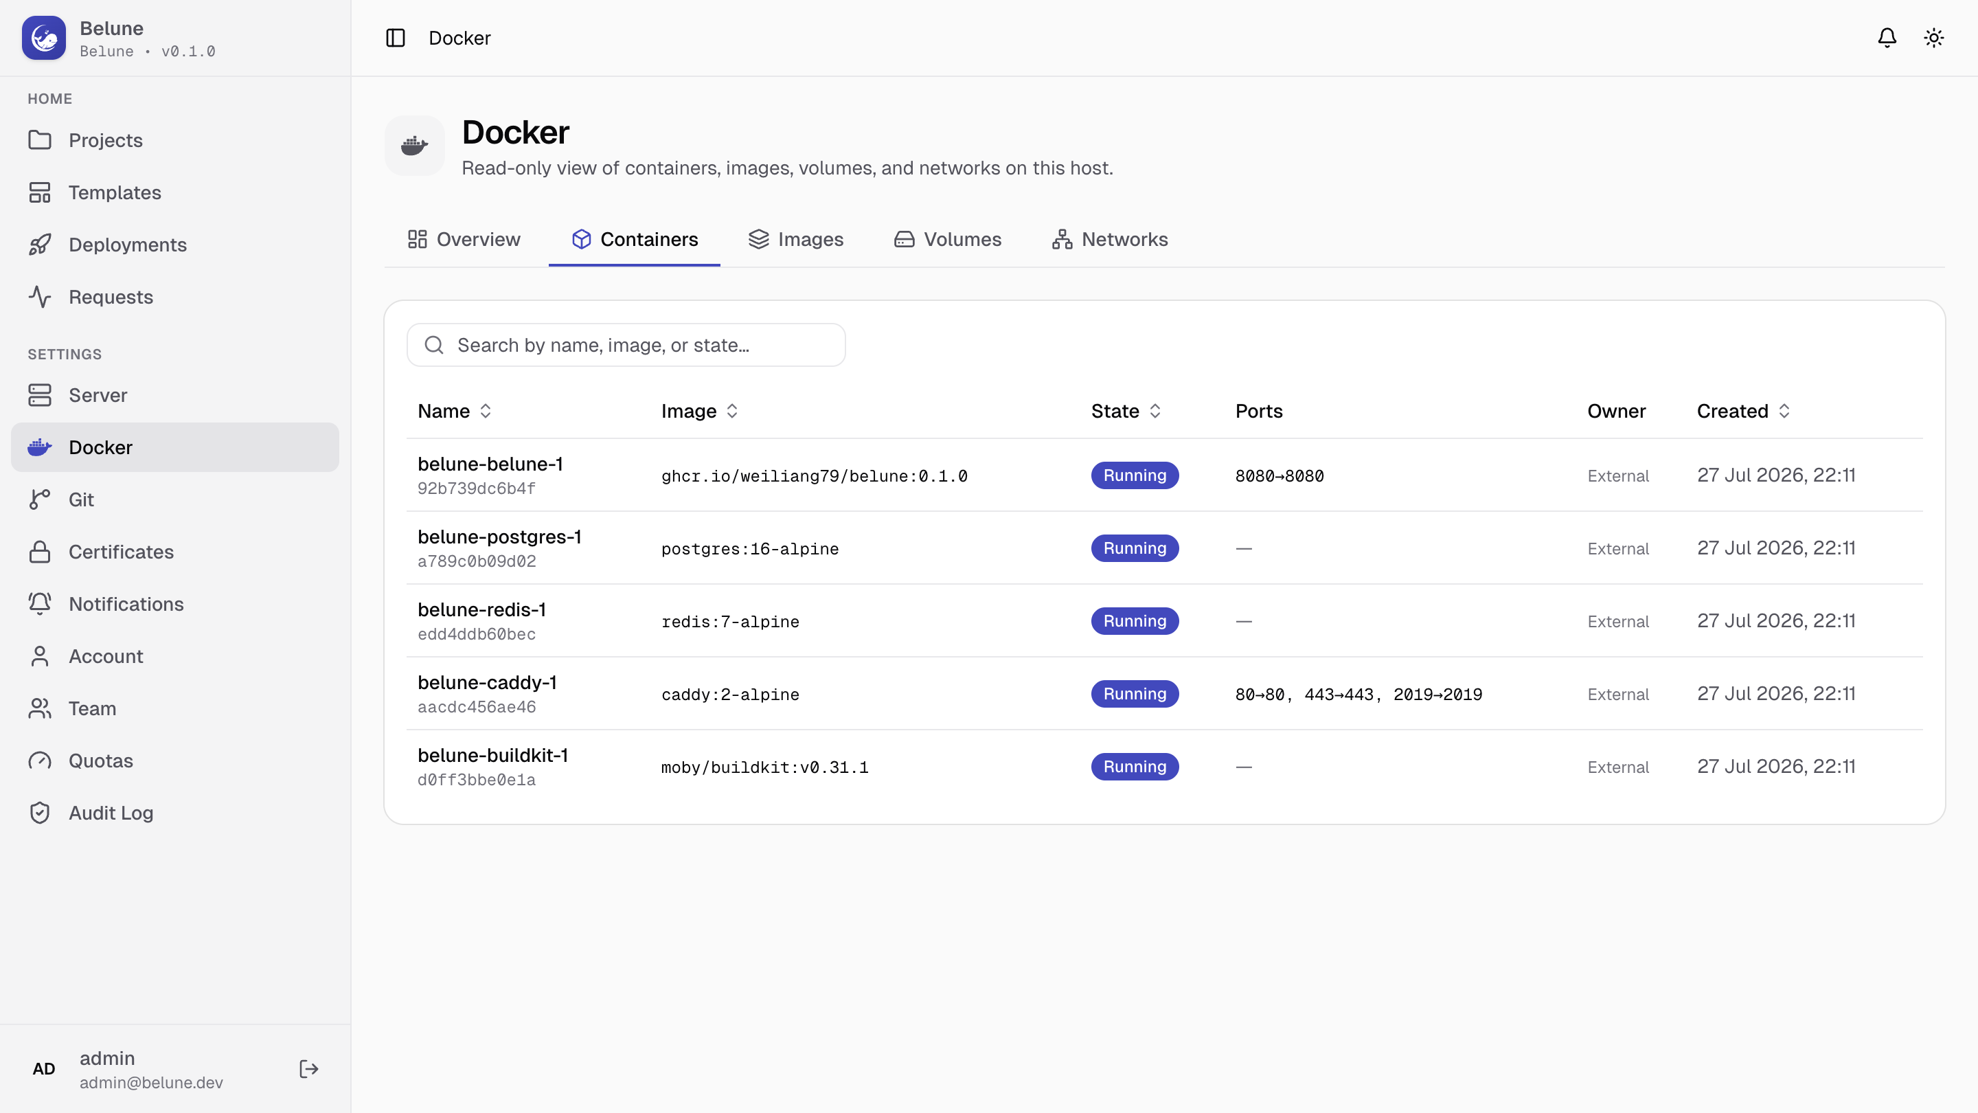The height and width of the screenshot is (1113, 1978).
Task: Click the caddy:2-alpine image text
Action: pos(730,695)
